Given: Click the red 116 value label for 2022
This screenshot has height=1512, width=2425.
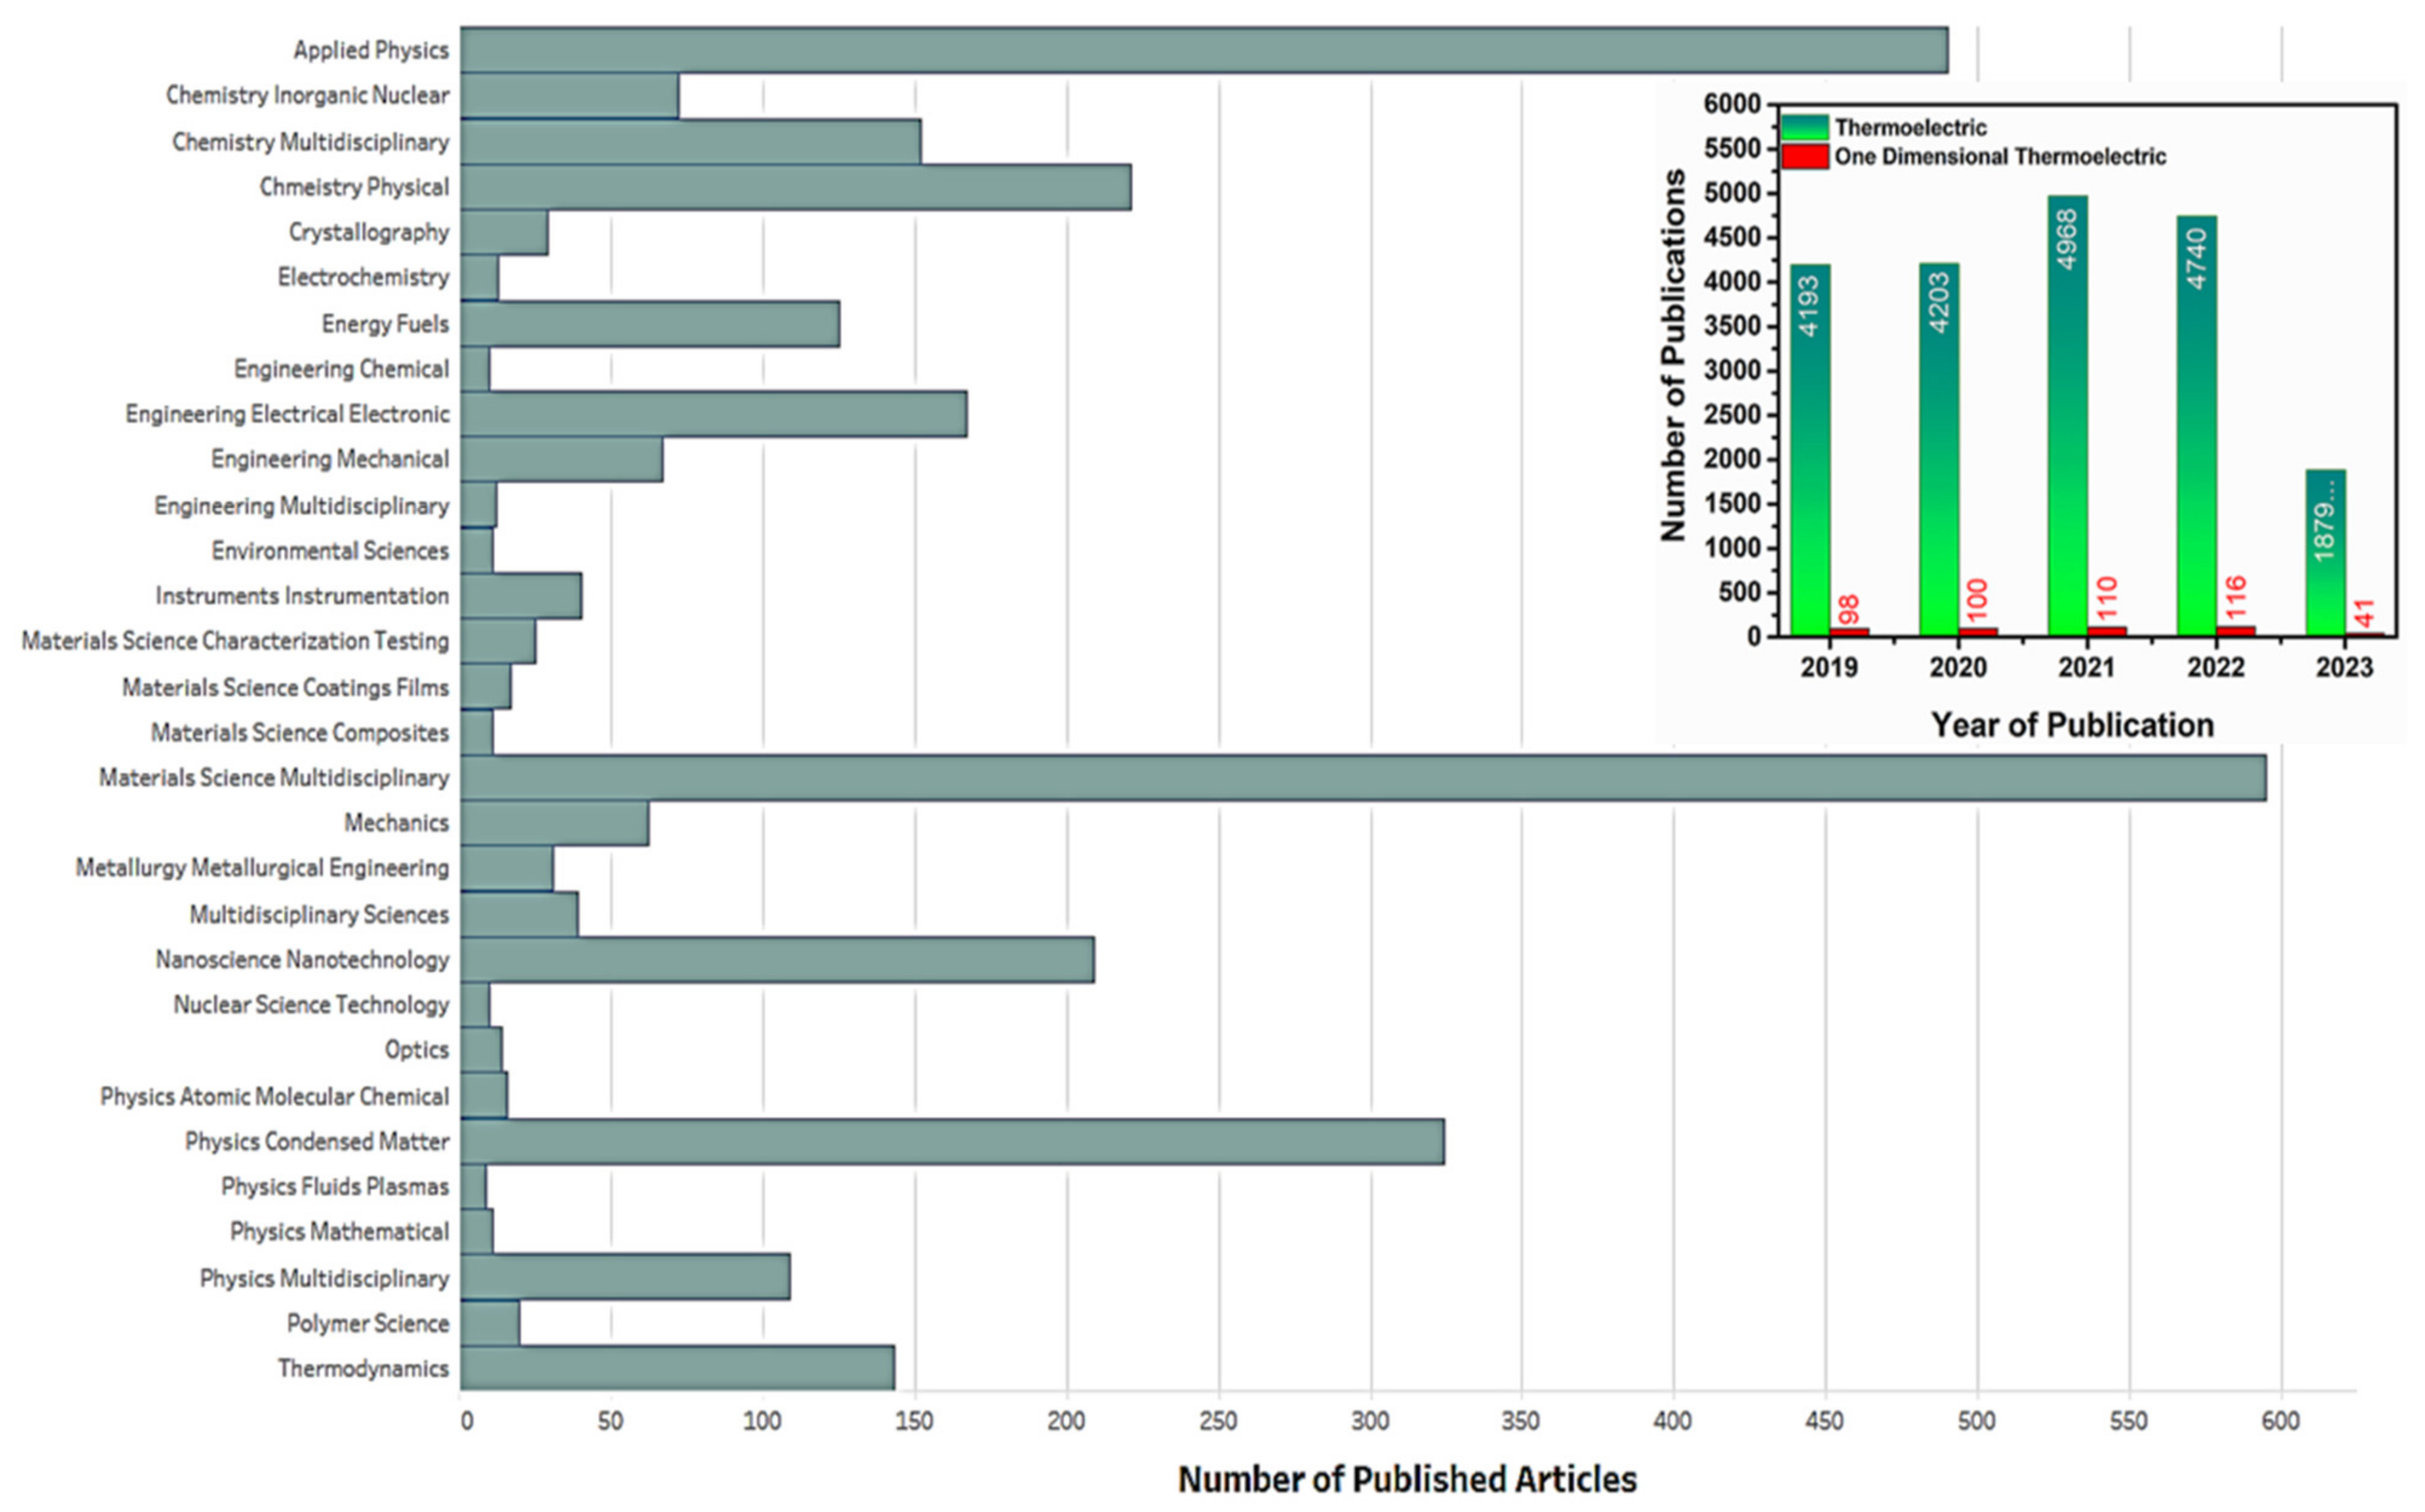Looking at the screenshot, I should (2235, 597).
